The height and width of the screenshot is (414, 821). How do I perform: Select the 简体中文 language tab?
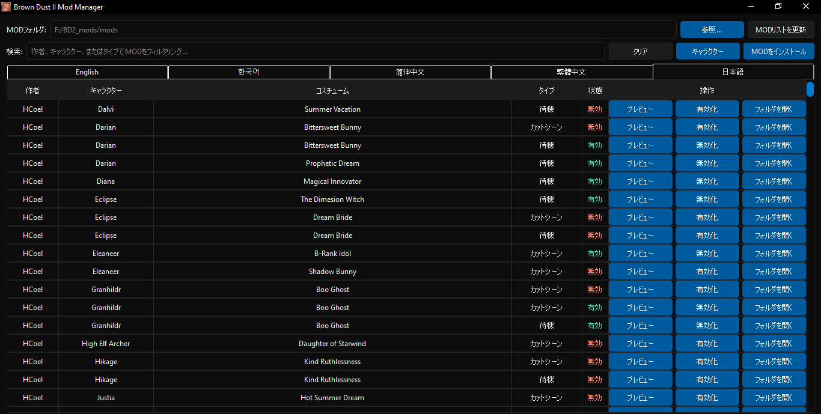click(410, 72)
